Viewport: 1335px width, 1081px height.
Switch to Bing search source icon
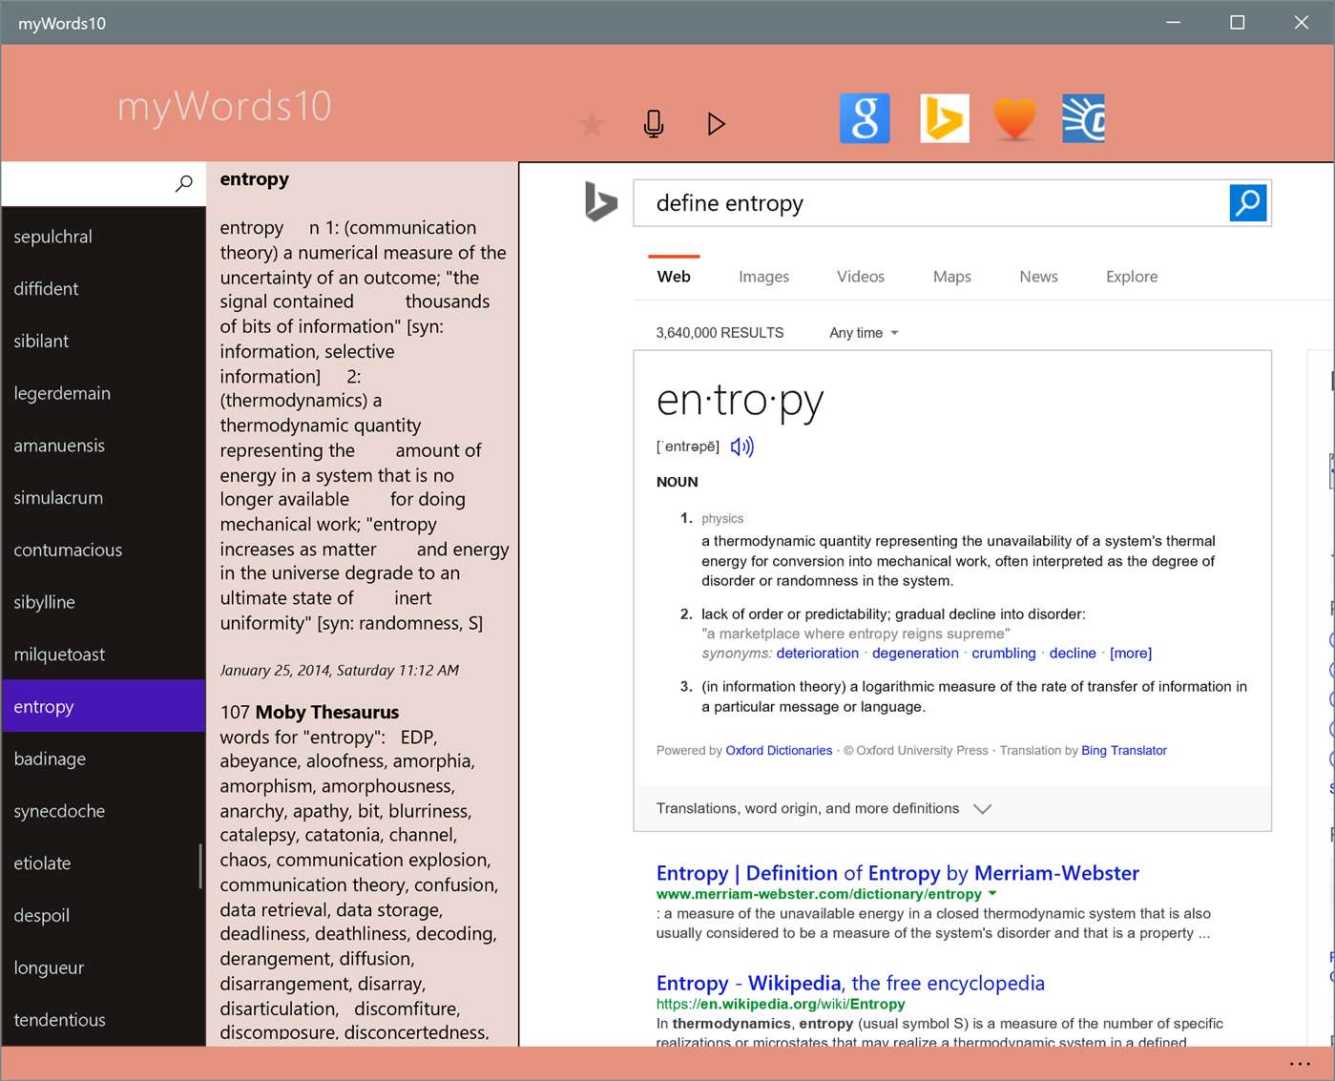pyautogui.click(x=945, y=118)
